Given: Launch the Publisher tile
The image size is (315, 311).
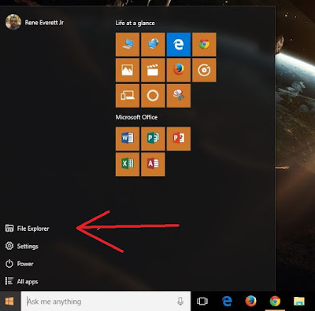Looking at the screenshot, I should [x=153, y=139].
